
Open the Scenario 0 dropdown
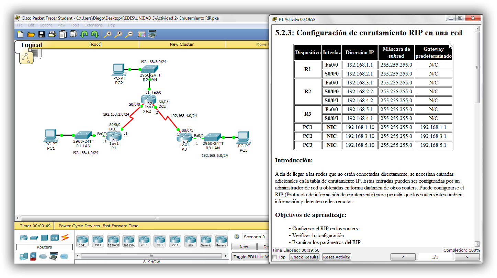[x=255, y=236]
